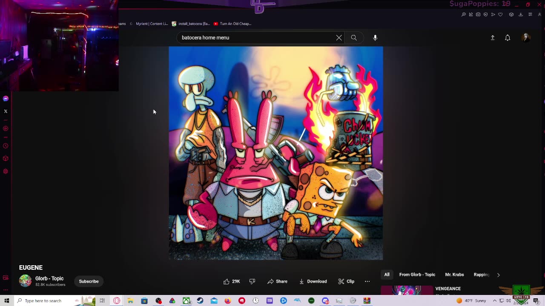The width and height of the screenshot is (545, 306).
Task: Take a snapshot with the camera icon
Action: click(x=478, y=14)
